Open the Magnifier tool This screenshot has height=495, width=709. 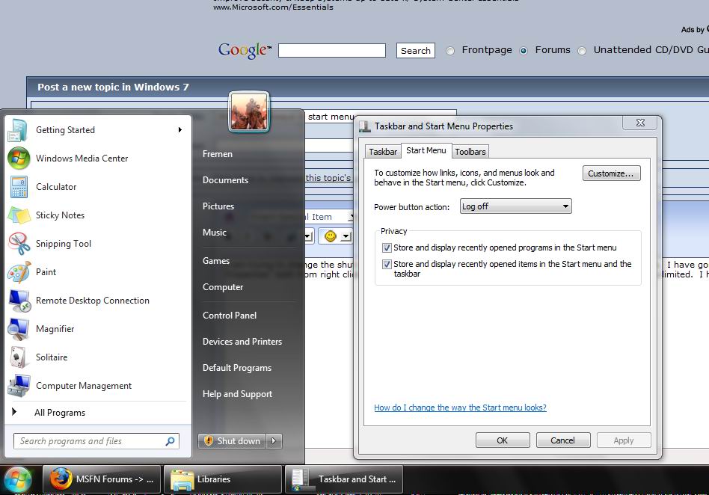[x=57, y=329]
